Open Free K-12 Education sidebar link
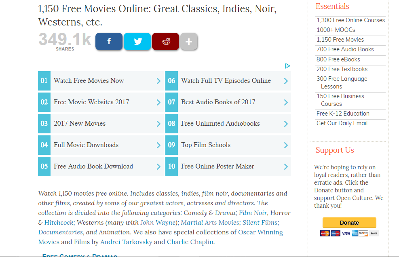 pos(343,114)
